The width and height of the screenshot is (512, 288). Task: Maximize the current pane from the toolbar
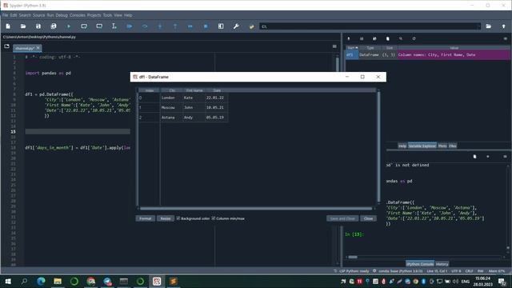click(x=221, y=26)
